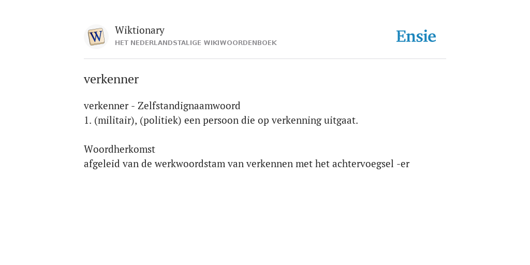Click the word 'verkennen' in the etymology
This screenshot has width=530, height=265.
point(269,164)
